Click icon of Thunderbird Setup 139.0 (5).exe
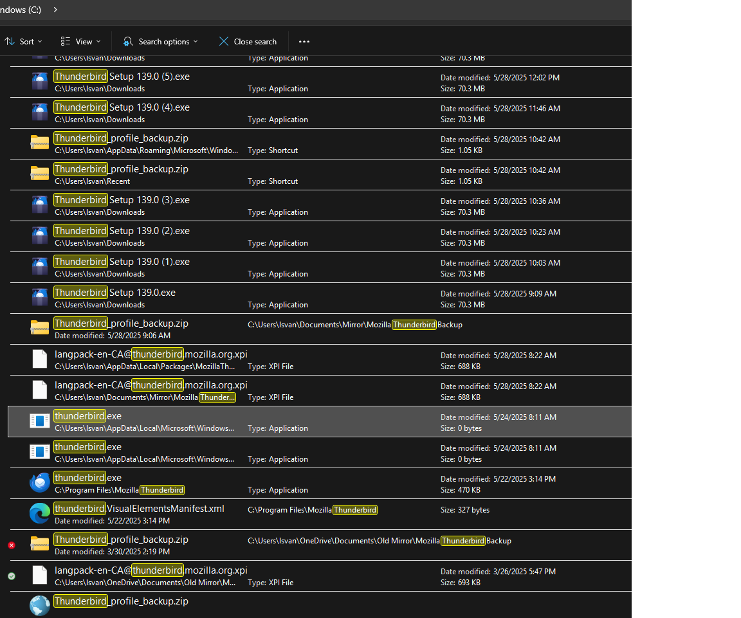Viewport: 741px width, 618px height. (40, 82)
